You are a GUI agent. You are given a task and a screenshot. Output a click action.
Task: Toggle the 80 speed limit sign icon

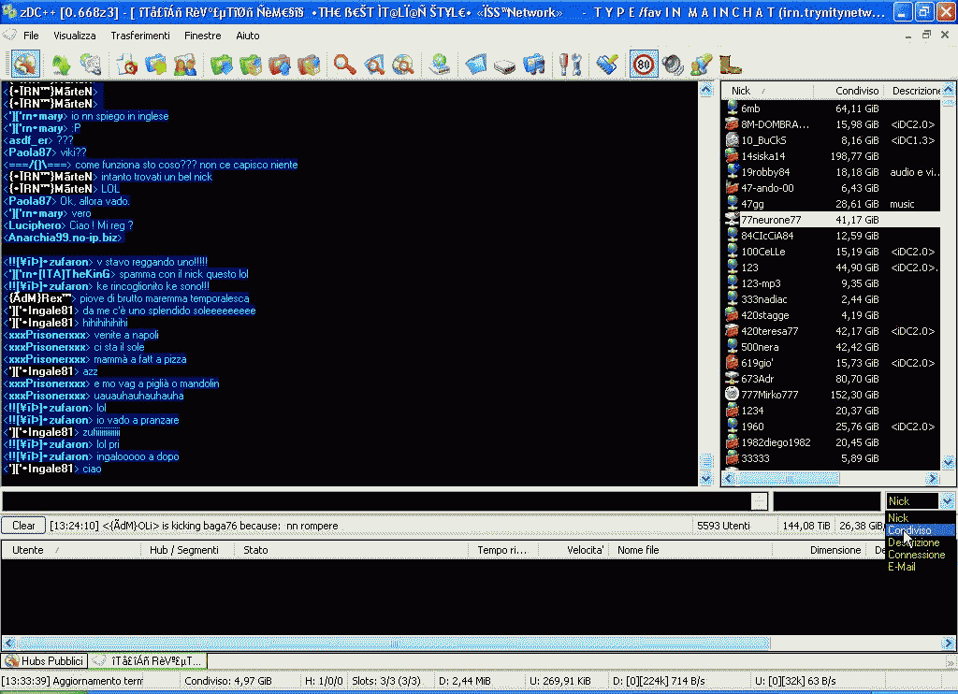[643, 65]
